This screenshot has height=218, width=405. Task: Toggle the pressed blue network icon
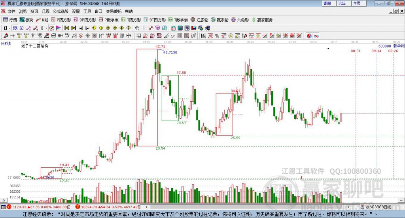(15, 28)
